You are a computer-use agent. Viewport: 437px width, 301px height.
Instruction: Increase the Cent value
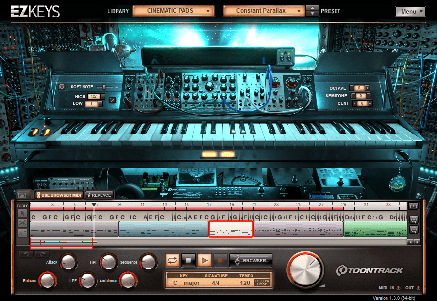(370, 103)
